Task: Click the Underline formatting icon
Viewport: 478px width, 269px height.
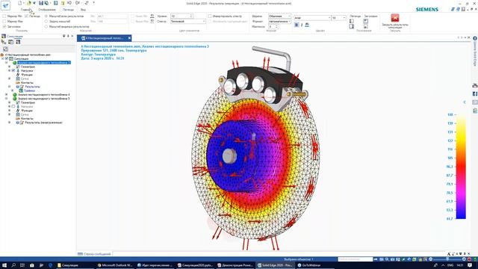Action: 307,25
